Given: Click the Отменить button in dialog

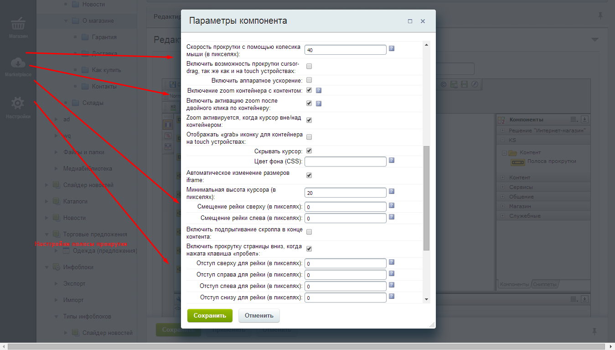Looking at the screenshot, I should click(x=258, y=315).
